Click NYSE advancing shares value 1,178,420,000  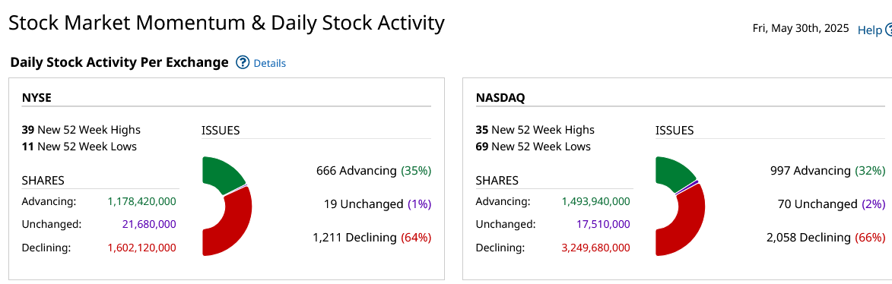coord(141,202)
